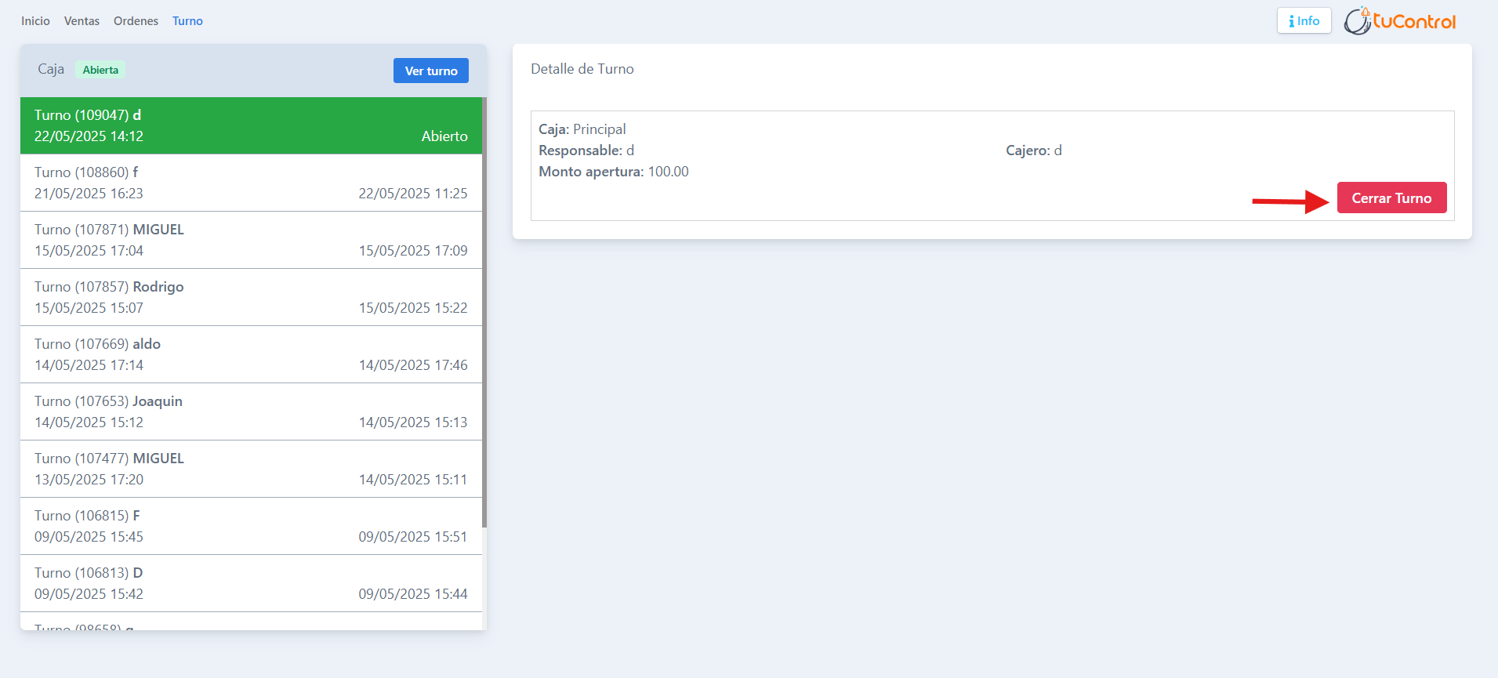Click the Ver turno button
This screenshot has width=1498, height=678.
point(431,71)
